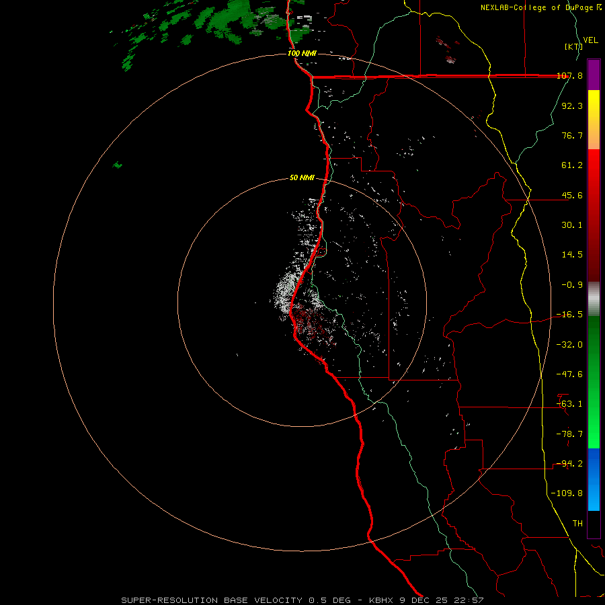
Task: Select the 92.3 scale value
Action: pyautogui.click(x=572, y=106)
